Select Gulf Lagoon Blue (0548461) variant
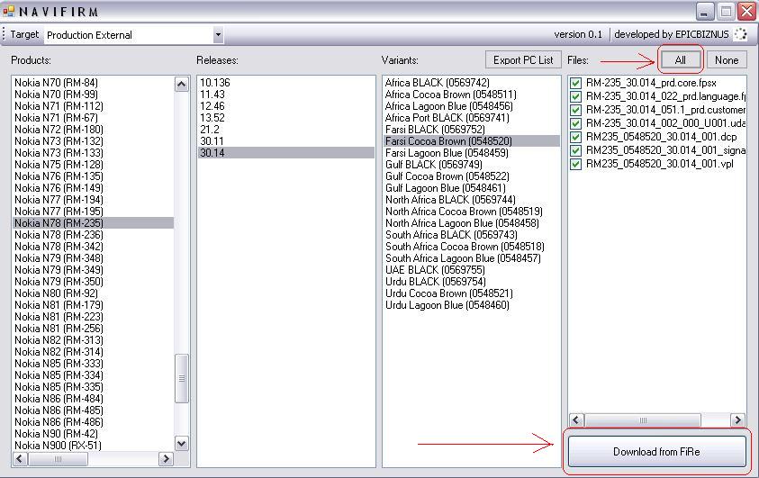This screenshot has height=478, width=759. (472, 188)
